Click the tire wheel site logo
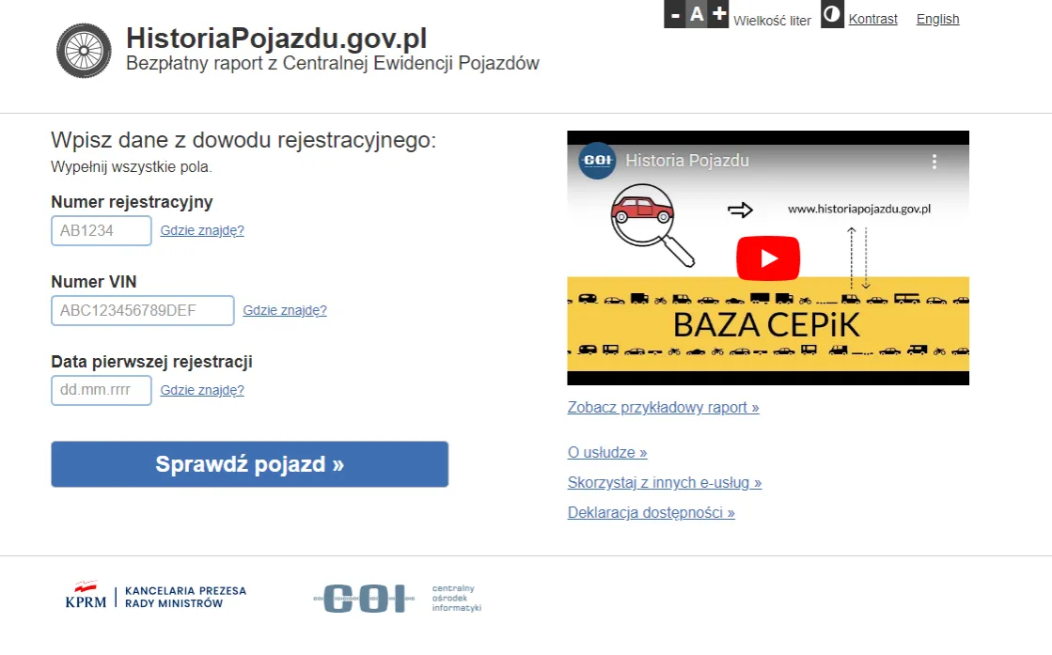 coord(84,51)
